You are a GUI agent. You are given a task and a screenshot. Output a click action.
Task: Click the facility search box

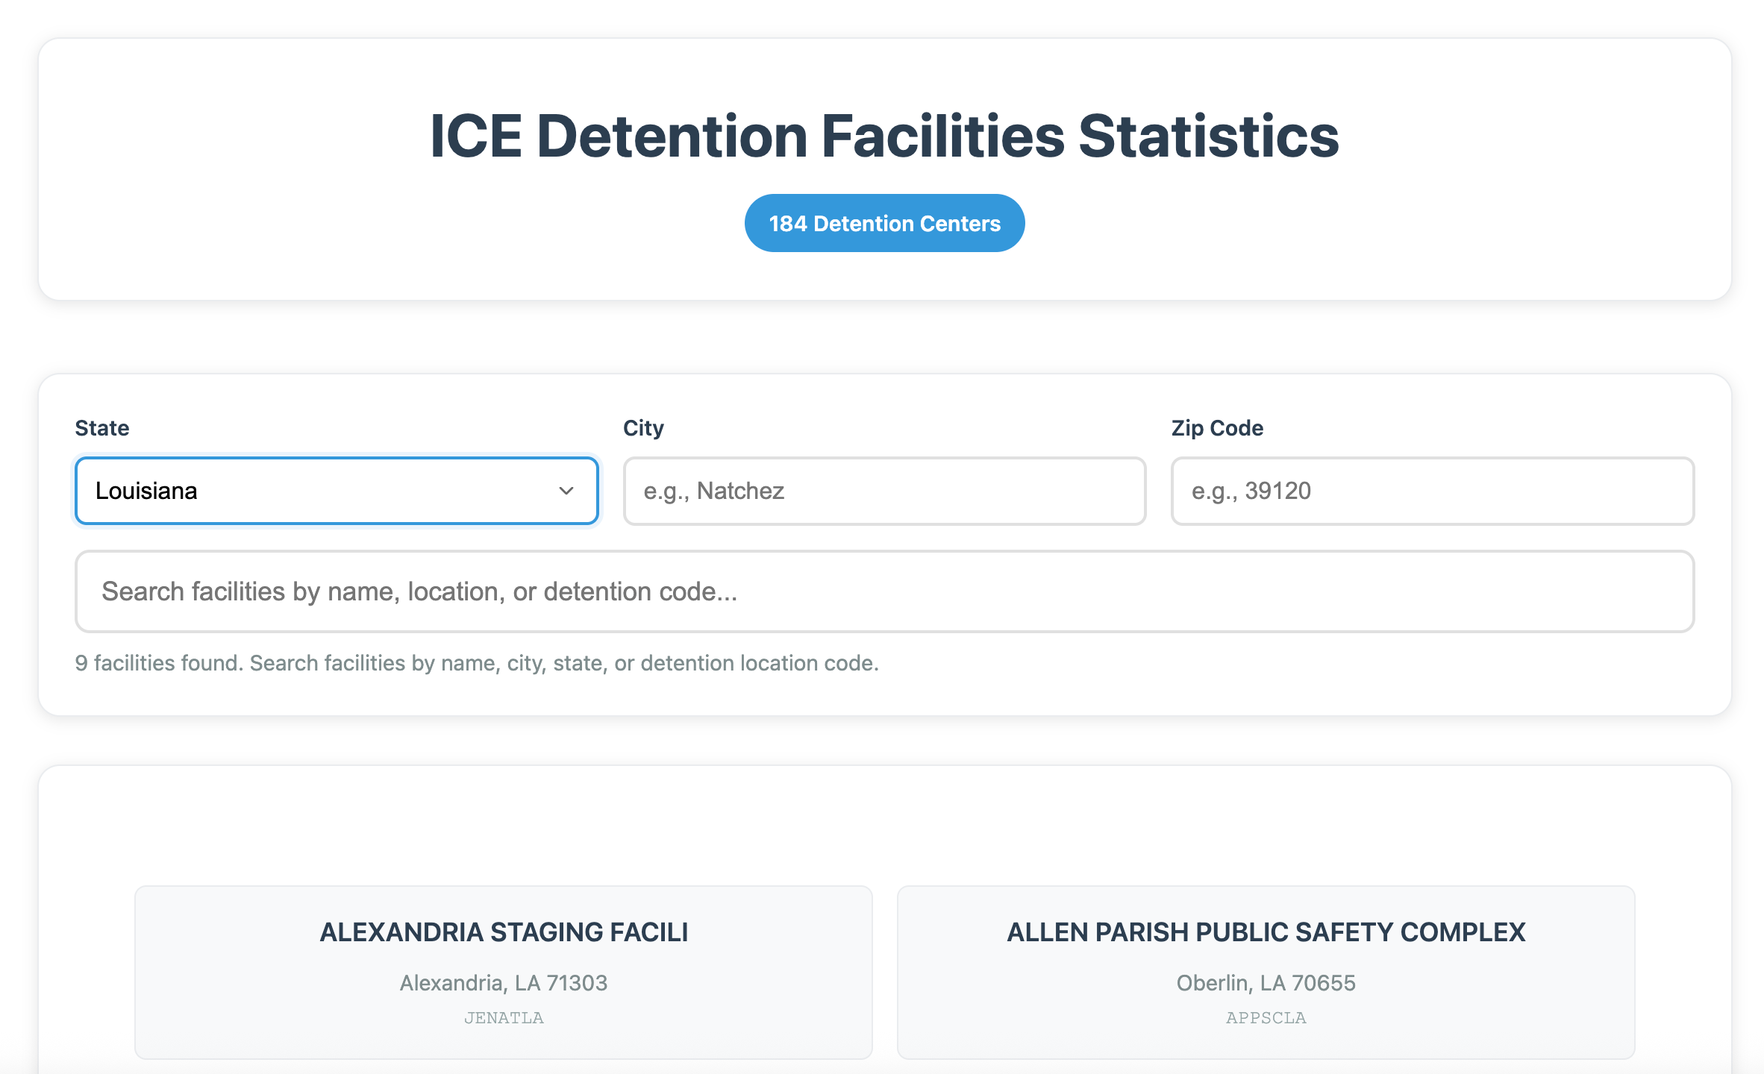pos(884,591)
